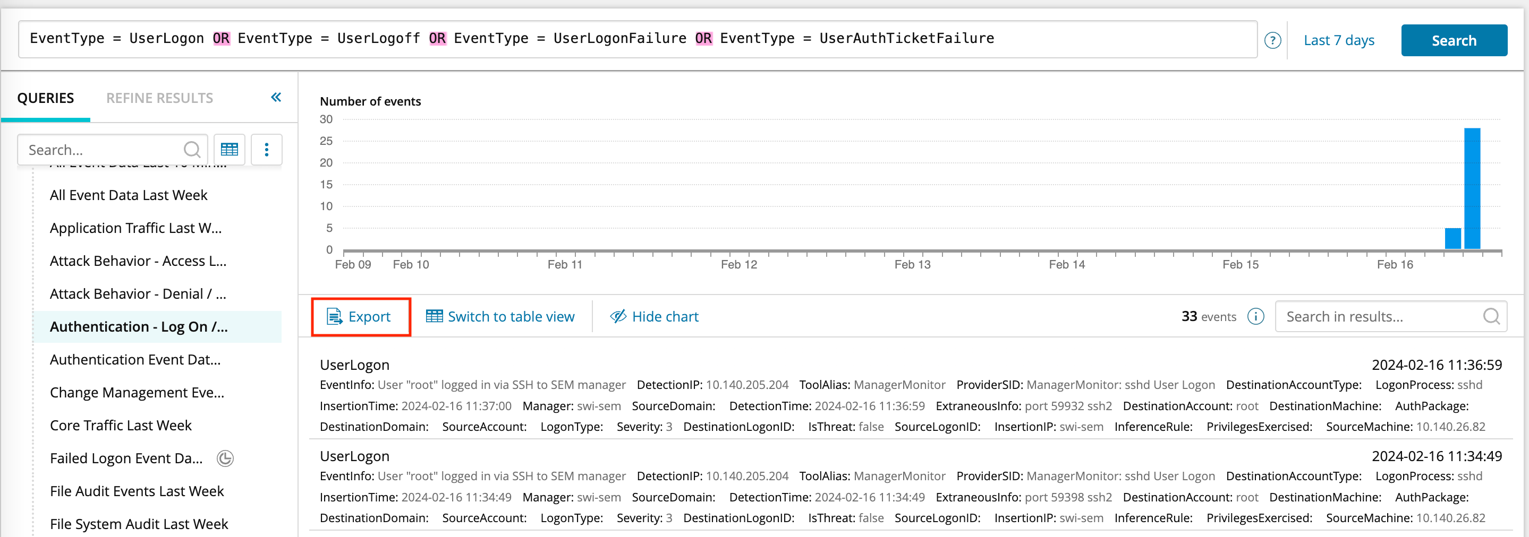Screen dimensions: 1529x537
Task: Click into the event query text box
Action: coord(637,39)
